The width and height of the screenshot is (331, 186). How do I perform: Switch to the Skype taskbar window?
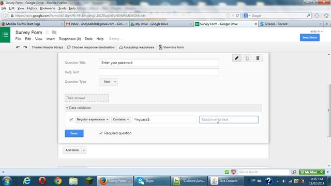coord(152,181)
